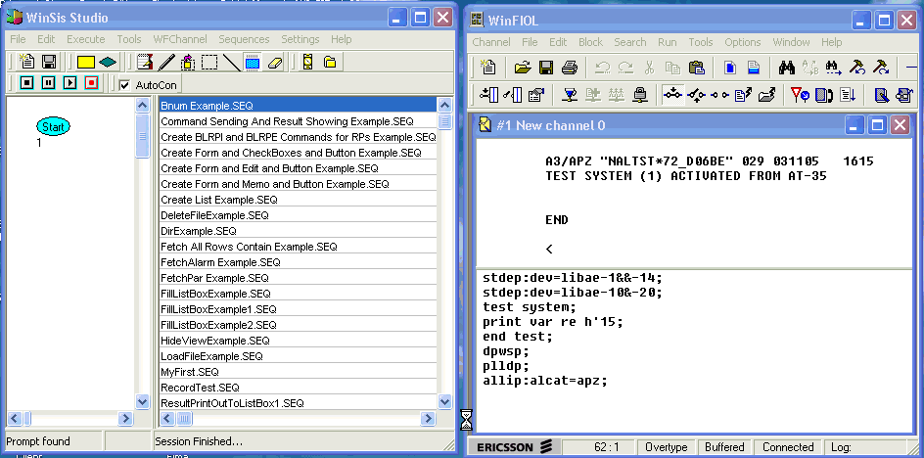This screenshot has width=924, height=458.
Task: Click the Find binoculars icon
Action: pos(787,68)
